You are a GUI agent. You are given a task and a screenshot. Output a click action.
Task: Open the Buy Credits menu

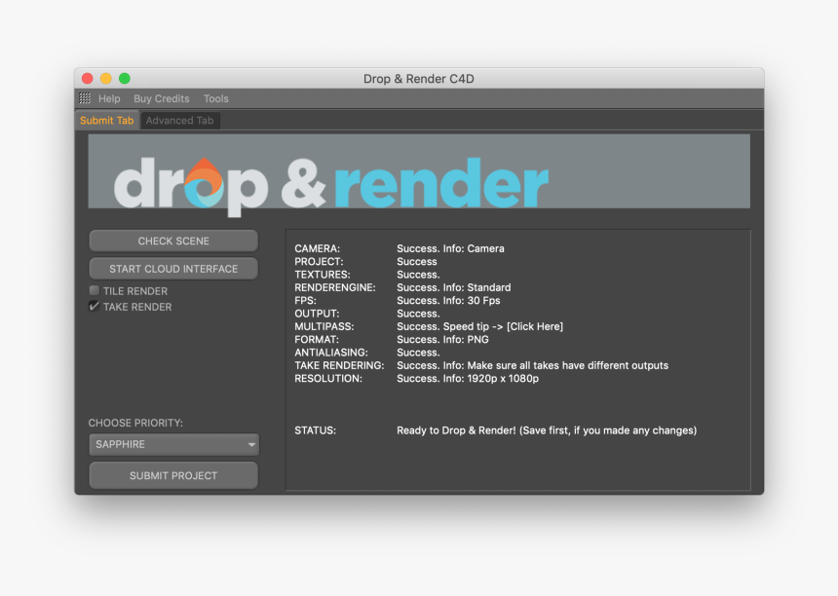(161, 98)
